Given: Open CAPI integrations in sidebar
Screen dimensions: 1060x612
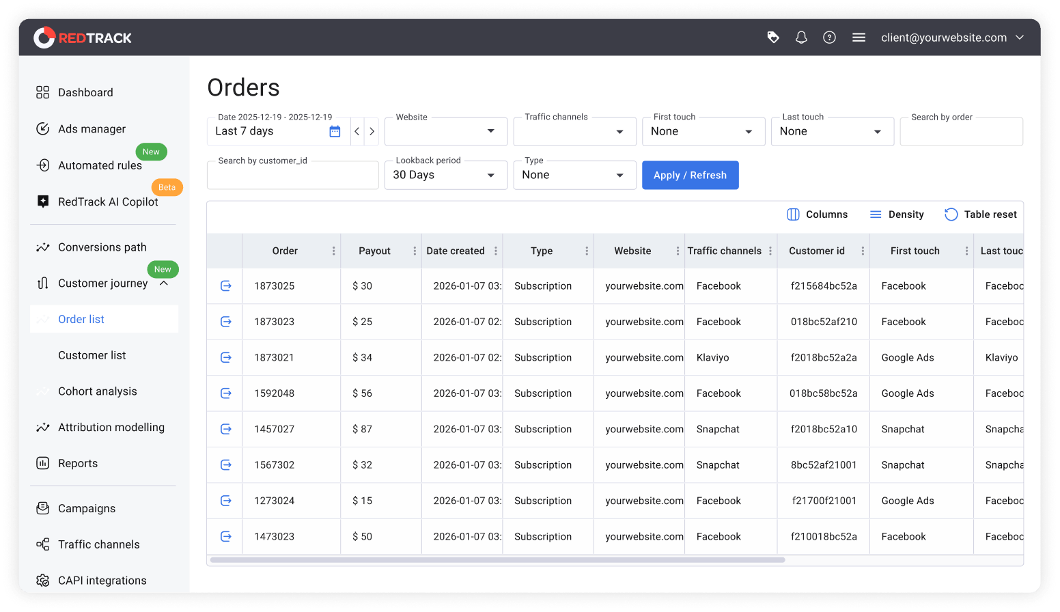Looking at the screenshot, I should click(x=102, y=581).
